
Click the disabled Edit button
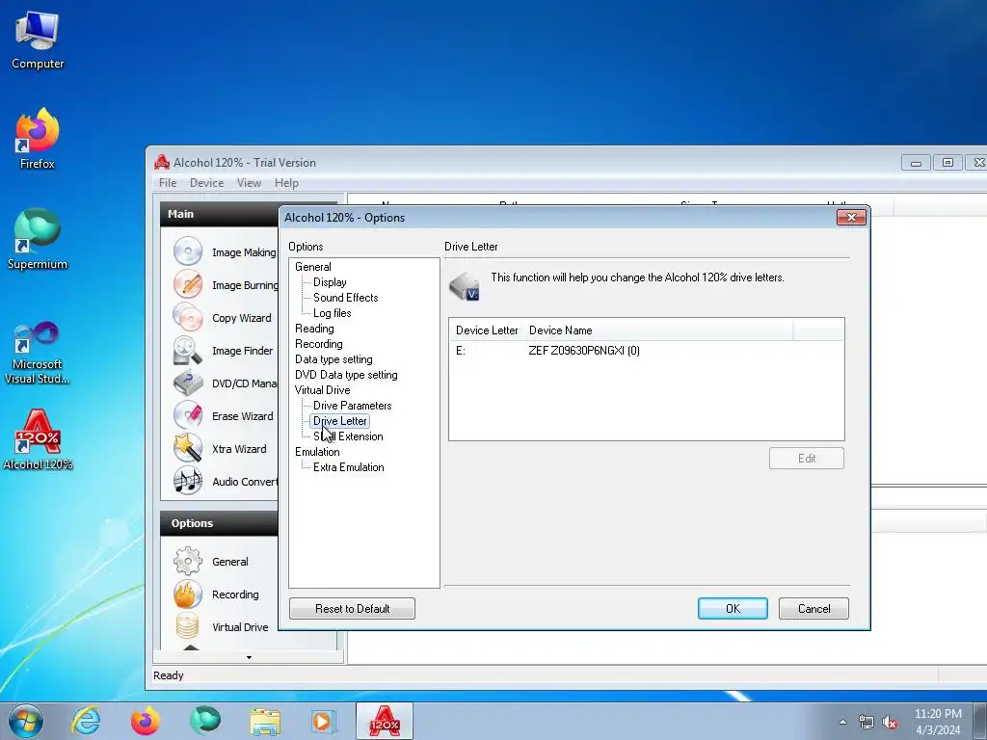click(x=807, y=458)
